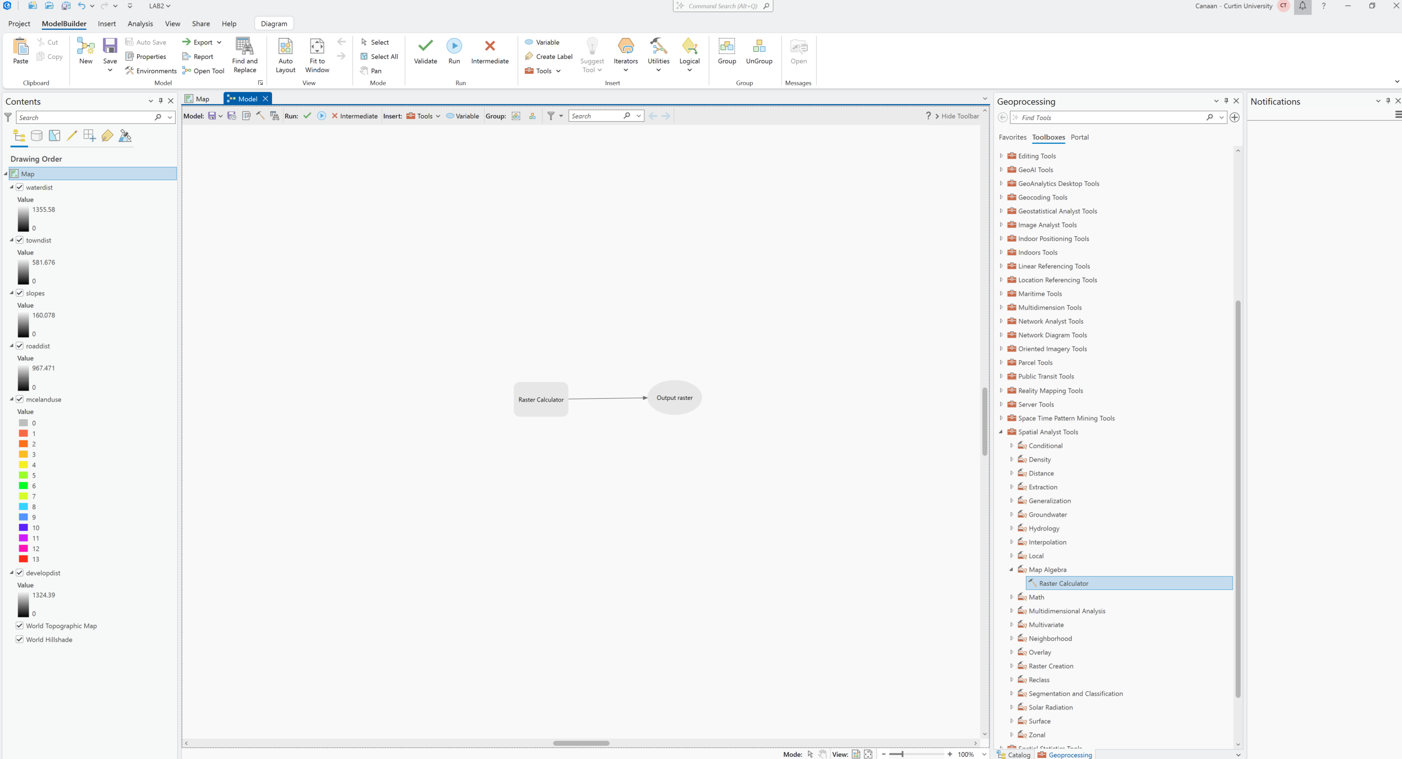The height and width of the screenshot is (759, 1402).
Task: Click the model toolbar Save icon
Action: pyautogui.click(x=212, y=116)
